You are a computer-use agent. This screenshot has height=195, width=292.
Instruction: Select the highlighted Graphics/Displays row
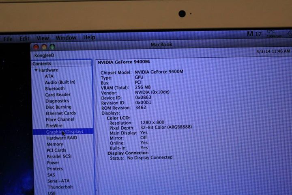[x=63, y=132]
